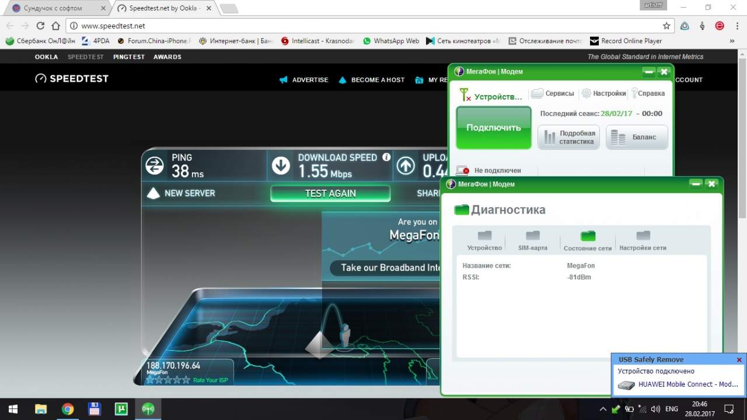The image size is (747, 420).
Task: Check the Баланс button
Action: [637, 137]
